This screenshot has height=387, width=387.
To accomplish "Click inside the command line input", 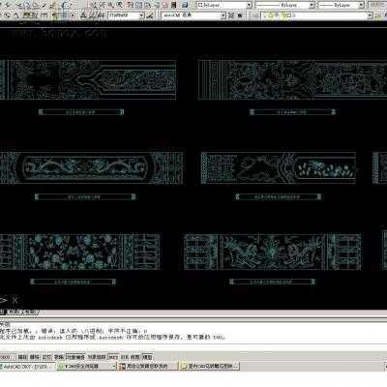I will click(193, 346).
